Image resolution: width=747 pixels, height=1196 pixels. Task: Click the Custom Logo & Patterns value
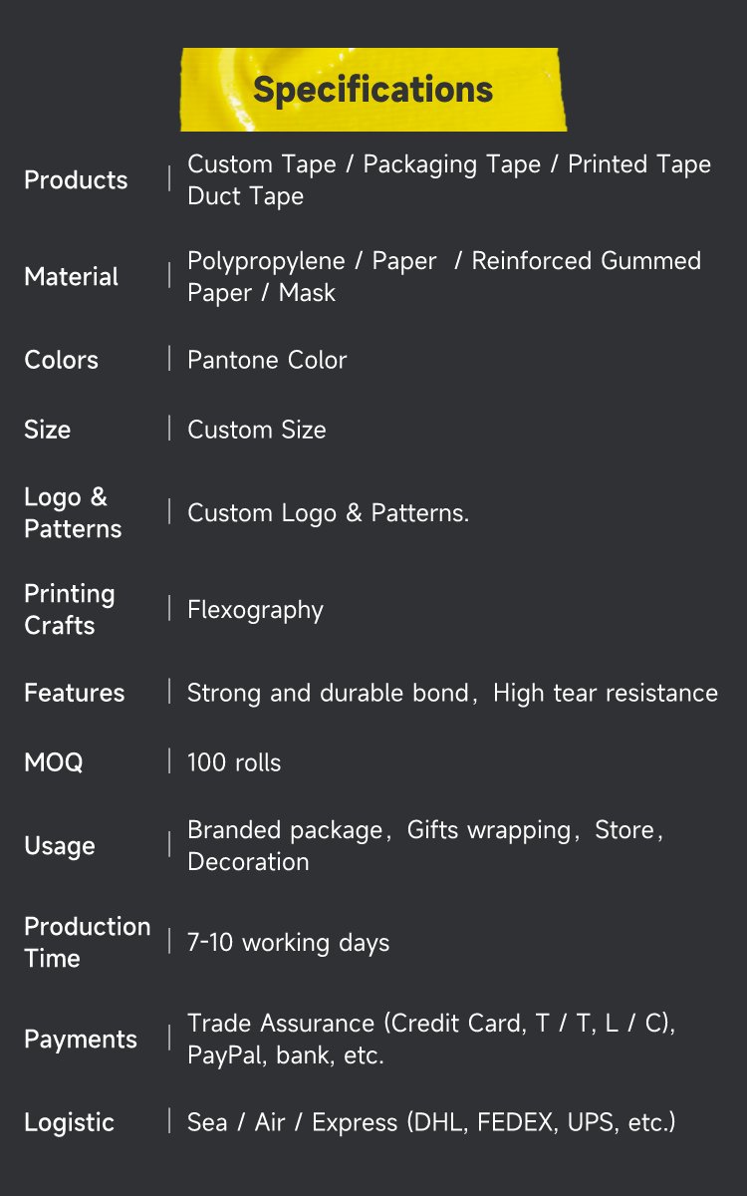[329, 513]
